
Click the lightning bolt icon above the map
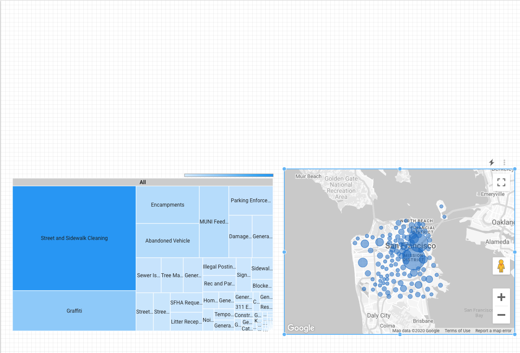[491, 162]
